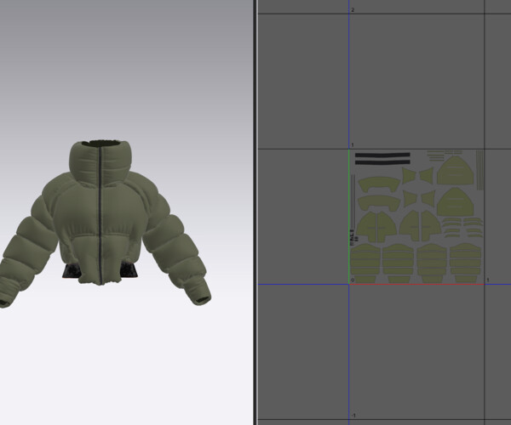The image size is (511, 425).
Task: Click the '1' label at red axis end
Action: coord(487,280)
